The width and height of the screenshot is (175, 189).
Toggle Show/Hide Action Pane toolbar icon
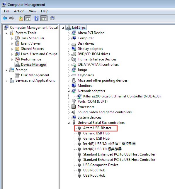click(x=44, y=18)
